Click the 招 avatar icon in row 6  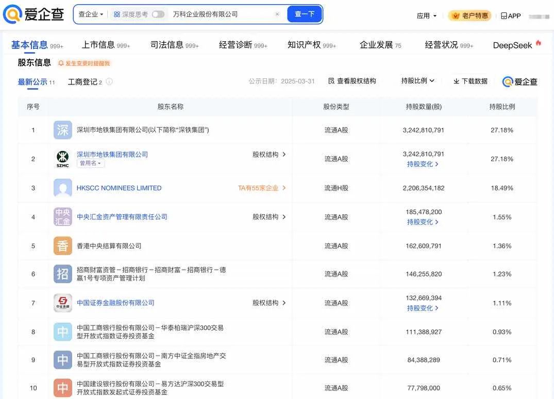[62, 274]
